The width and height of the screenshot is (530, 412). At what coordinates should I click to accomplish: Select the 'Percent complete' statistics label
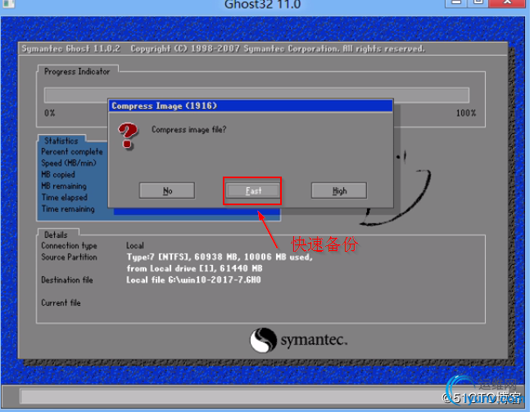(71, 152)
